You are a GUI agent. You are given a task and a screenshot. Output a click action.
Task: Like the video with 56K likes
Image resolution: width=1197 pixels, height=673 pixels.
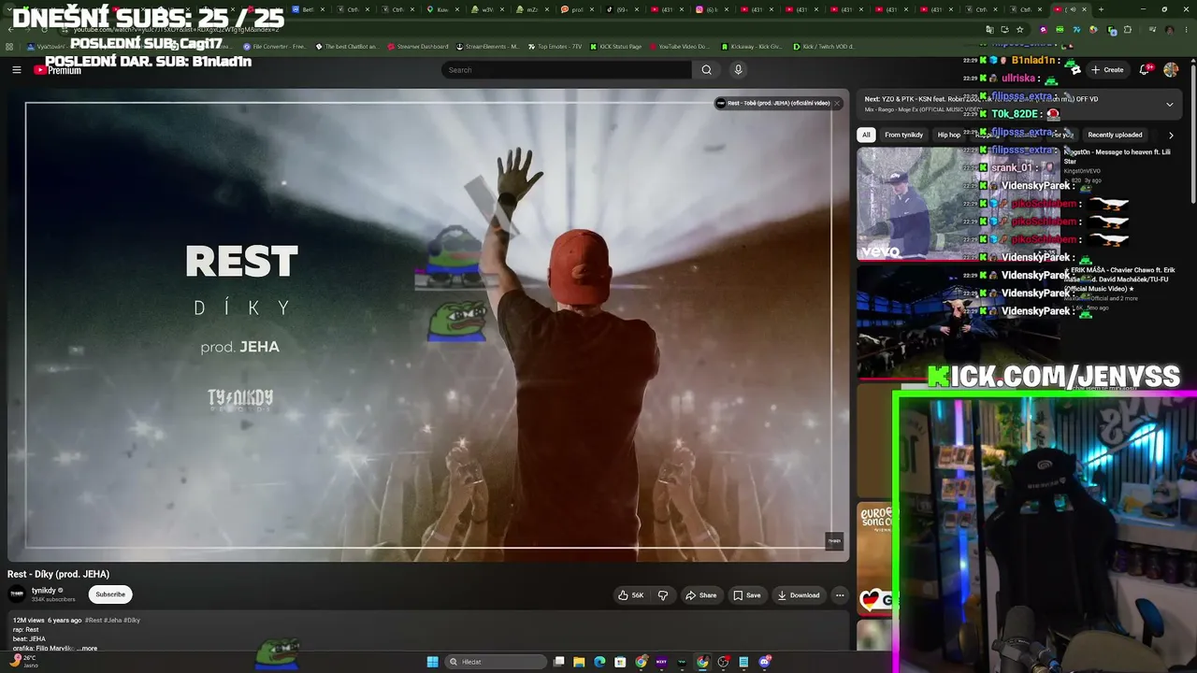coord(631,595)
